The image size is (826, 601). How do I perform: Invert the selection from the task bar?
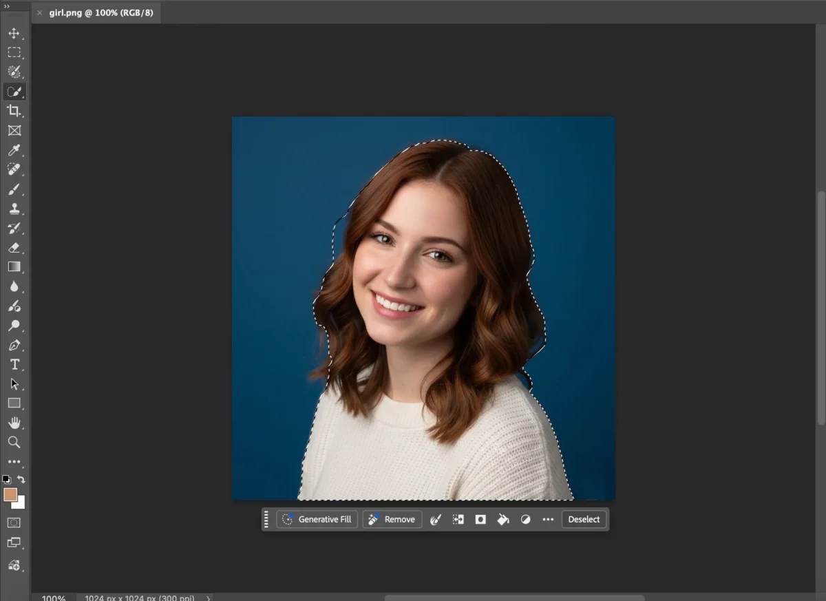point(457,520)
